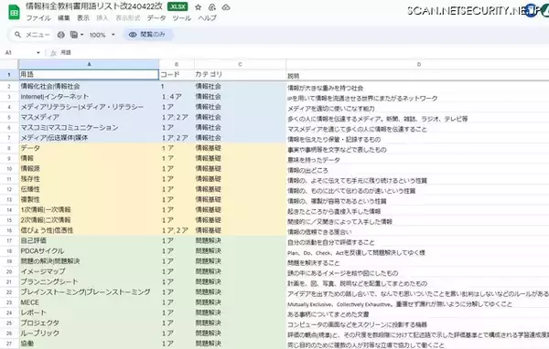
Task: Select cell マスメディア
Action: pos(89,117)
